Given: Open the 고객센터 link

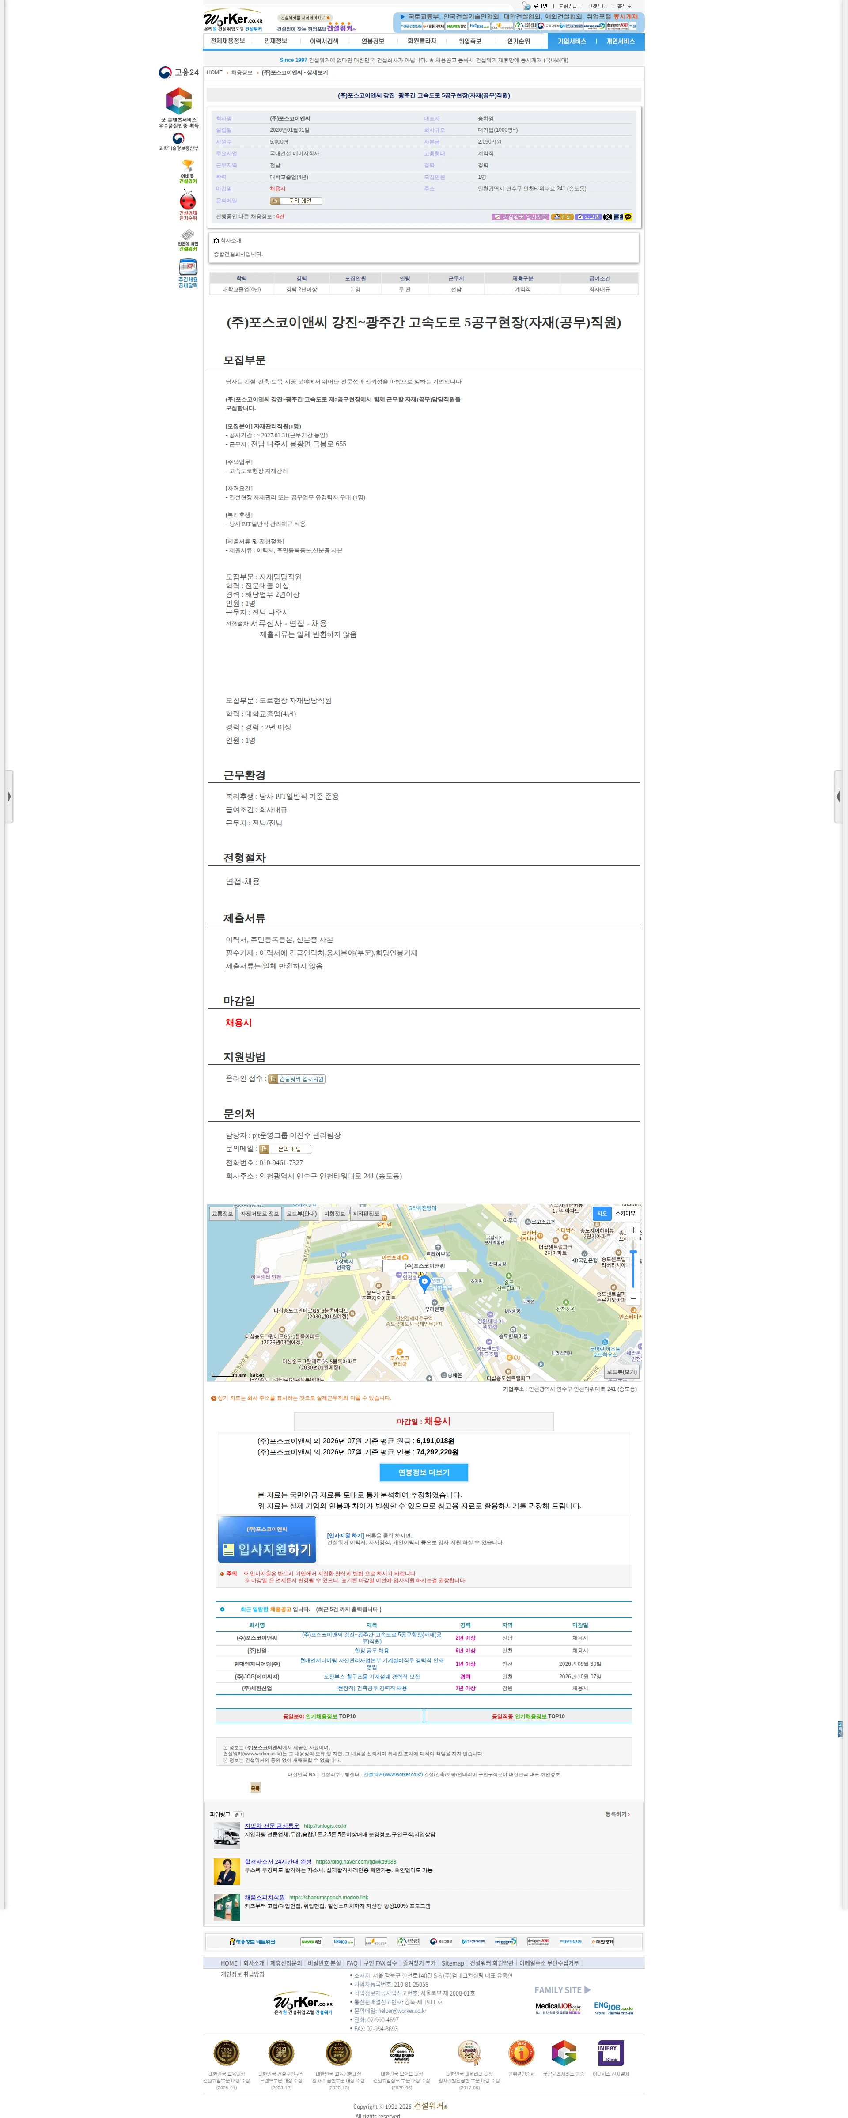Looking at the screenshot, I should tap(597, 6).
